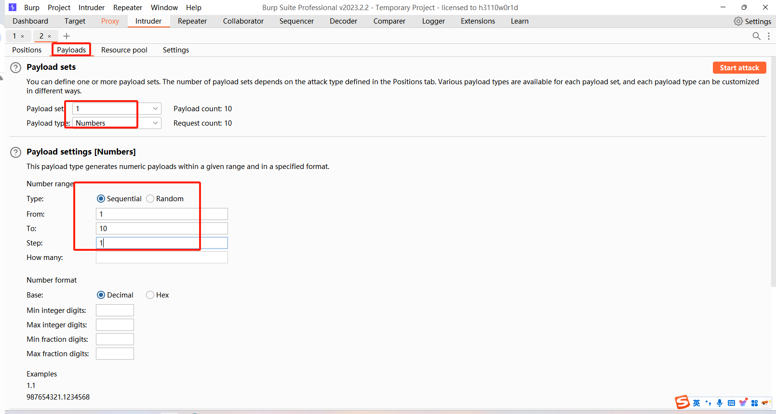Open the Positions sub-tab
The width and height of the screenshot is (776, 414).
coord(27,50)
